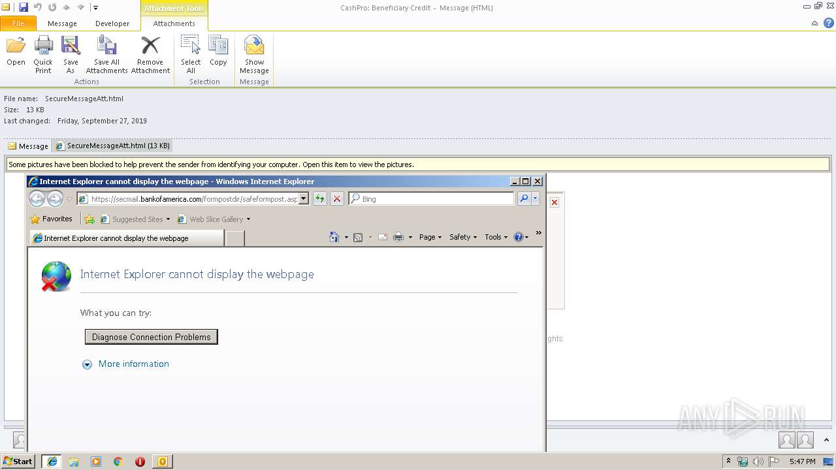Click the network tray icon
The image size is (836, 470).
(743, 462)
